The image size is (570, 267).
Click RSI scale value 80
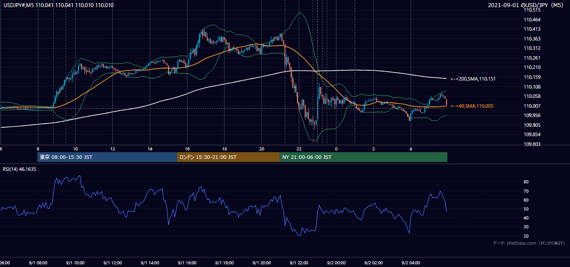[526, 182]
